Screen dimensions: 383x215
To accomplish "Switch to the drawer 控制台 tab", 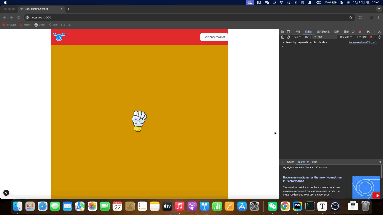I will point(290,162).
